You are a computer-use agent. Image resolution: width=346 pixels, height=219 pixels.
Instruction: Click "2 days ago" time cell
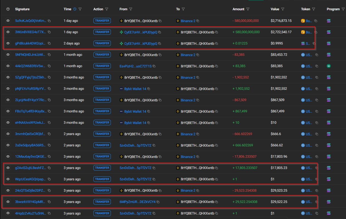click(72, 43)
